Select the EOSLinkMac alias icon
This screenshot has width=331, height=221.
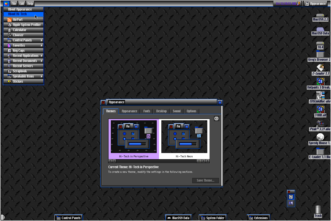320,95
